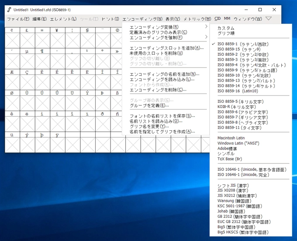Click the triangle icon after ウィンドウ menu
The height and width of the screenshot is (241, 297).
pyautogui.click(x=269, y=18)
